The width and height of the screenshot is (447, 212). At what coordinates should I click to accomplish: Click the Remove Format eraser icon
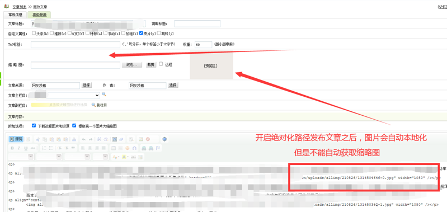[121, 139]
